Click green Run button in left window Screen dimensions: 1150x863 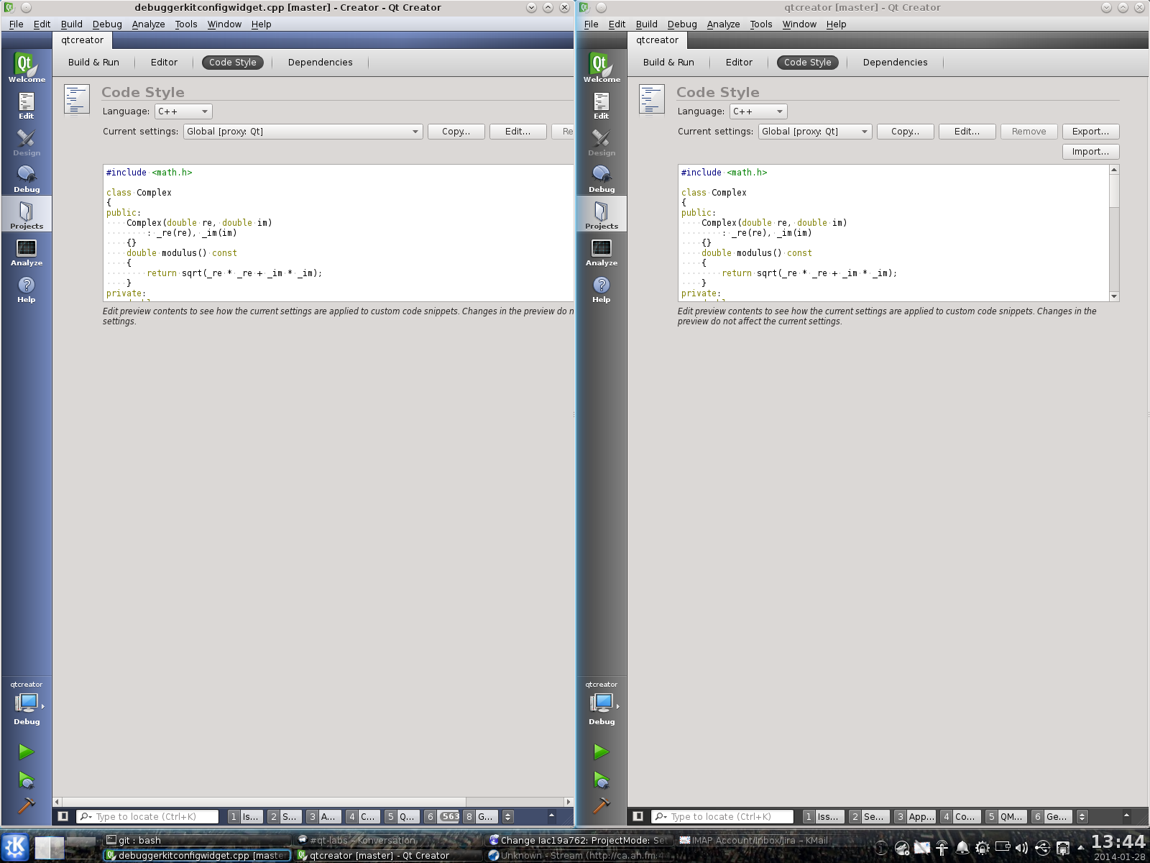27,752
